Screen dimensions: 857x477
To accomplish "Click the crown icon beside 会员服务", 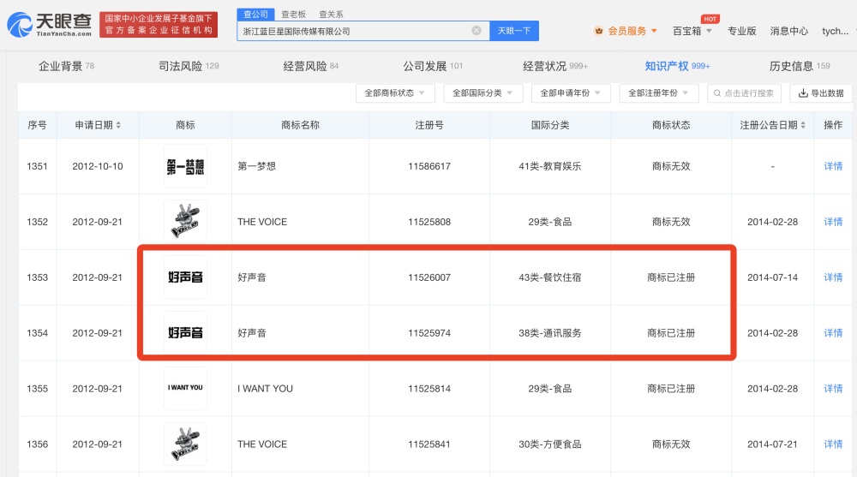I will coord(598,31).
